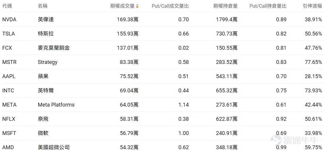This screenshot has height=151, width=324.
Task: Select the stock name 特斯拉
Action: point(46,34)
